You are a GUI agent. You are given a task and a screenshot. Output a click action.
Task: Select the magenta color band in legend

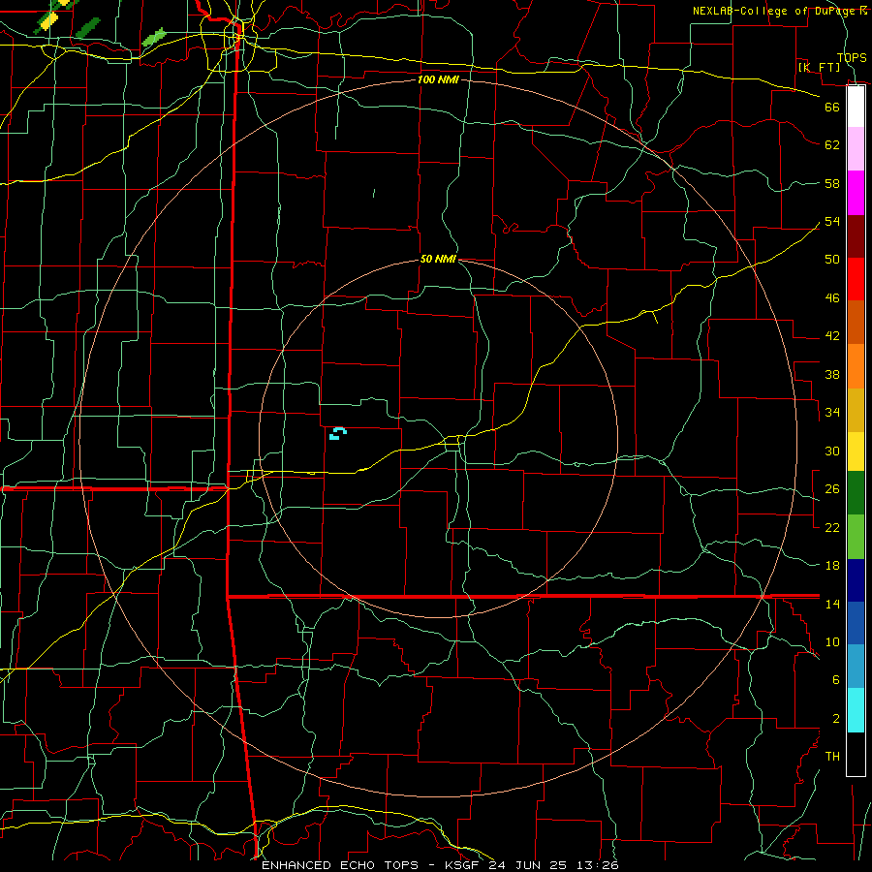(x=856, y=193)
